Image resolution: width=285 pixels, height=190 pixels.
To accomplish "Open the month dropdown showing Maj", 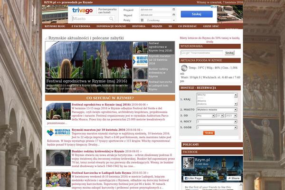I will [206, 115].
